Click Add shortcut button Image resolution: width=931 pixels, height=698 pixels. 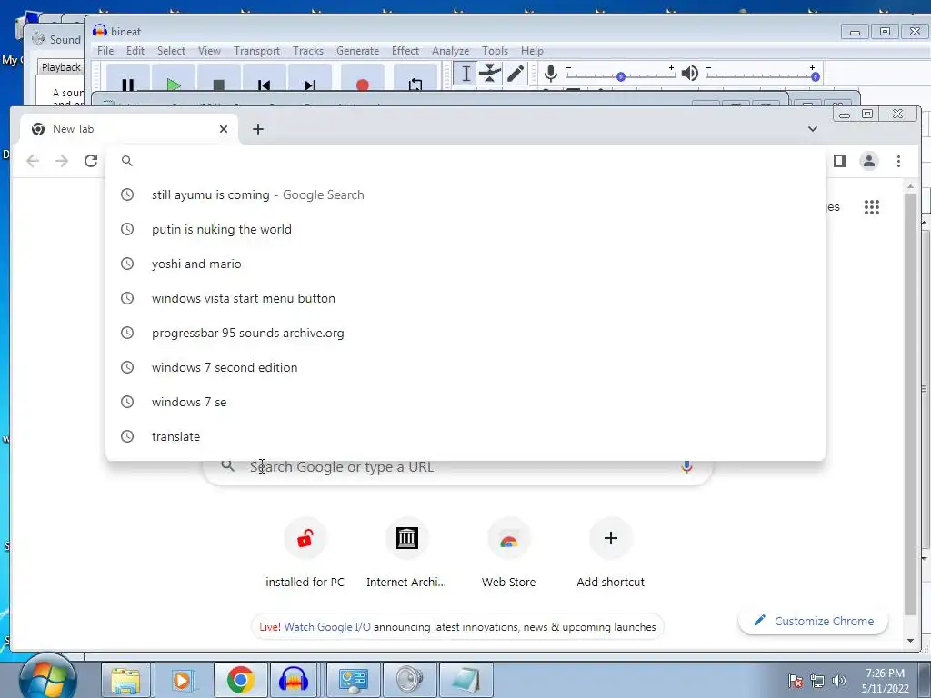tap(610, 553)
